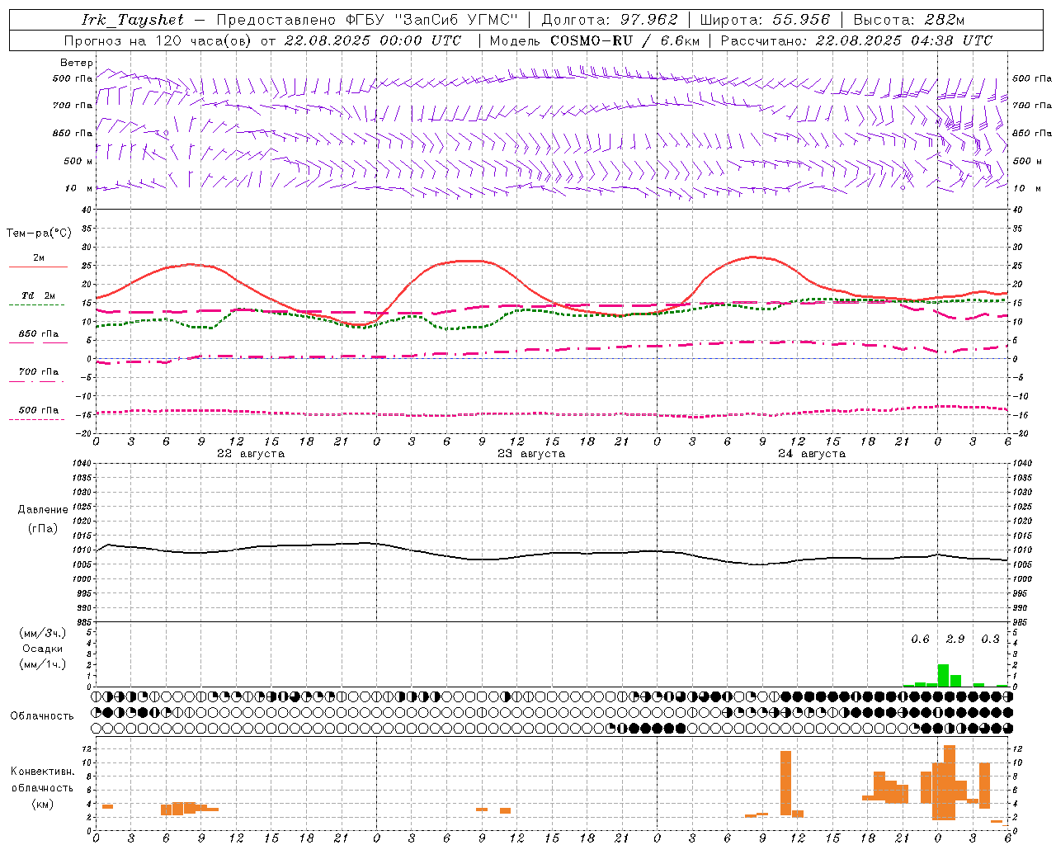Click the 22 августа date label
The image size is (1056, 845).
click(x=251, y=454)
